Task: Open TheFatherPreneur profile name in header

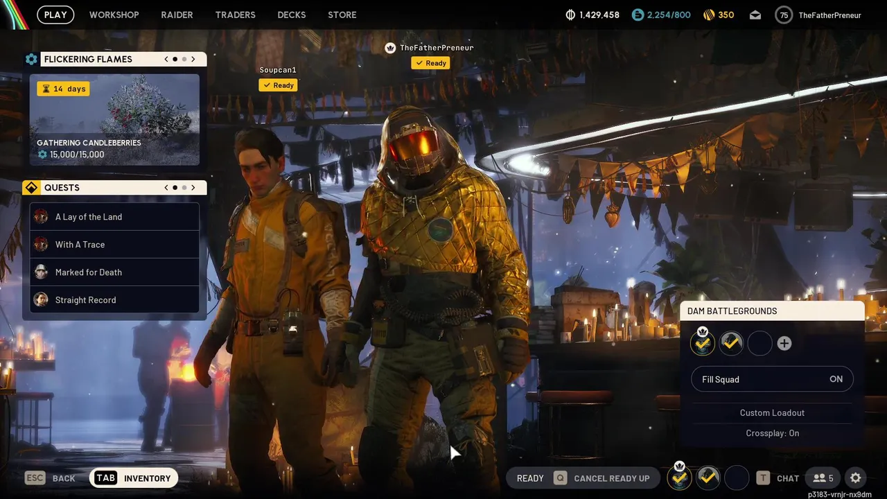Action: 829,15
